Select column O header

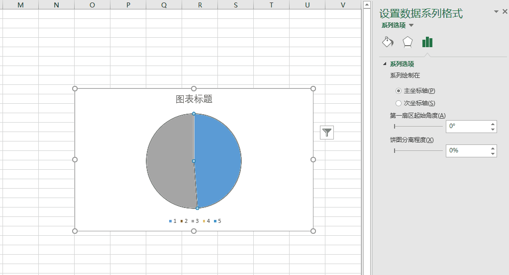tap(92, 4)
